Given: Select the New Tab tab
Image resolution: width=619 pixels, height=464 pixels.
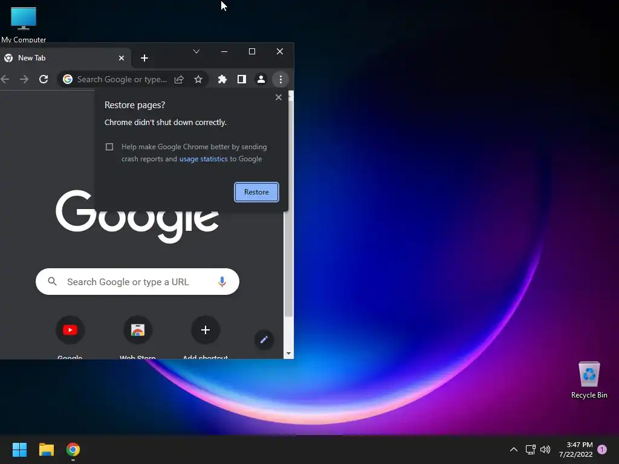Looking at the screenshot, I should pos(65,58).
